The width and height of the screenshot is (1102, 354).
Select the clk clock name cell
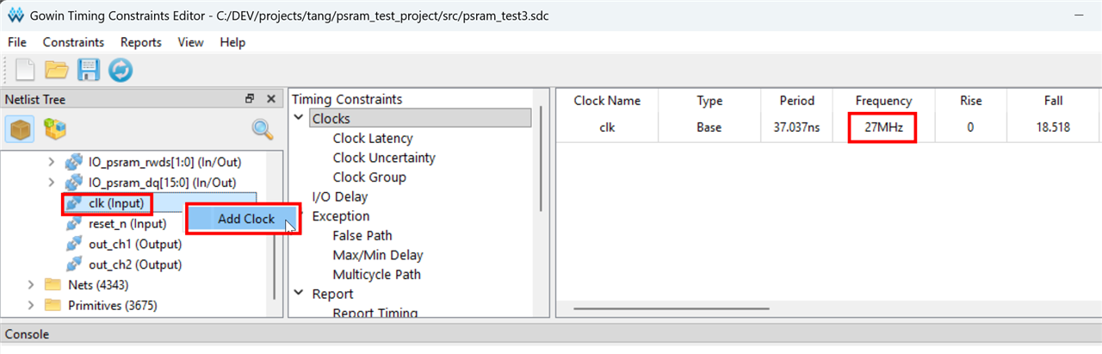point(607,127)
